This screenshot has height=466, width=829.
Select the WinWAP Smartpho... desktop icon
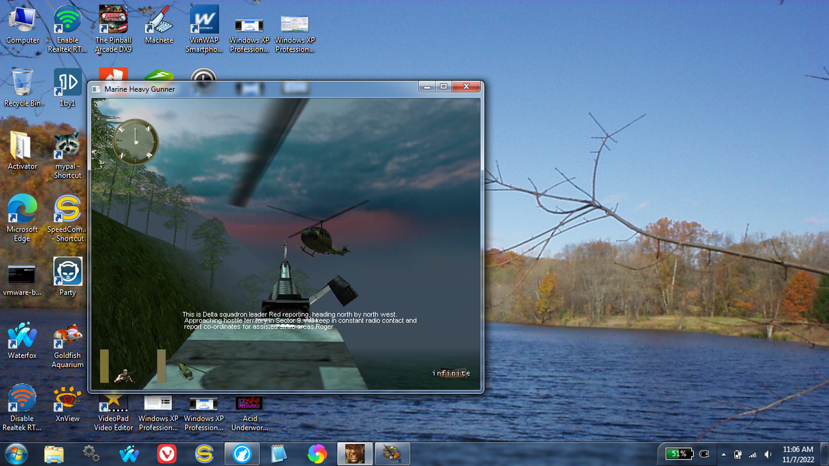pos(204,29)
